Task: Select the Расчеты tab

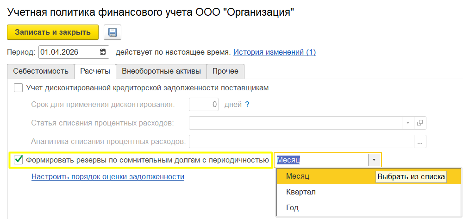Action: (x=95, y=71)
